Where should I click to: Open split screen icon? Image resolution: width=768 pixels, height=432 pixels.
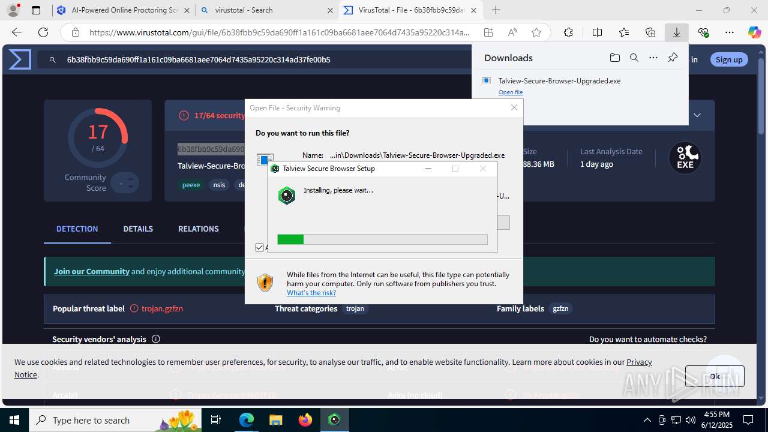point(597,32)
